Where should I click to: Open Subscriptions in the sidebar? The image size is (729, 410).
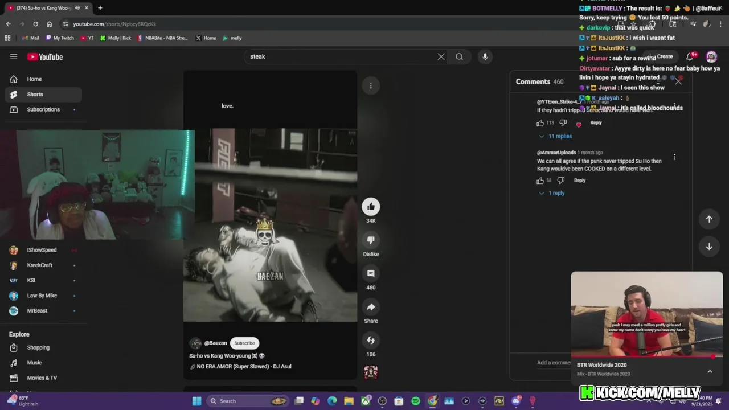coord(43,109)
